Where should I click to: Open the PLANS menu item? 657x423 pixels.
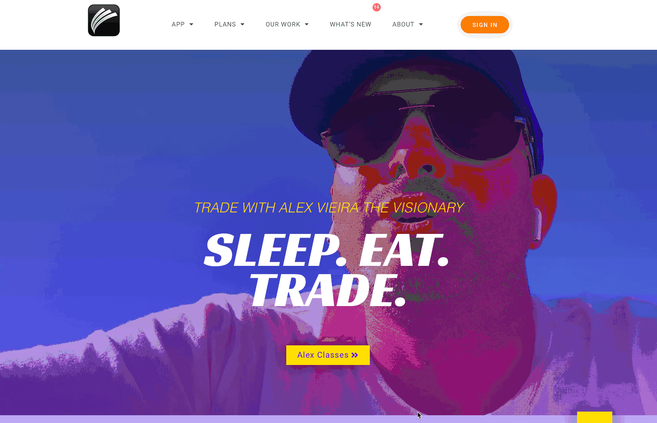point(225,25)
